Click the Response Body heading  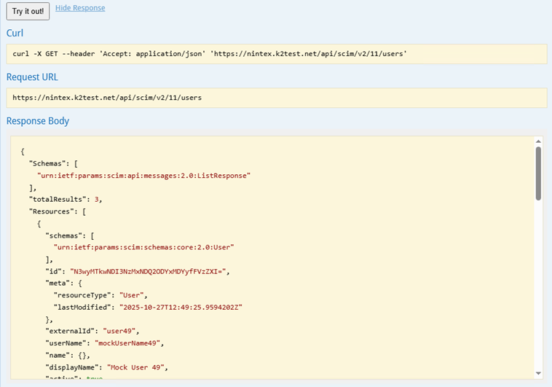38,120
